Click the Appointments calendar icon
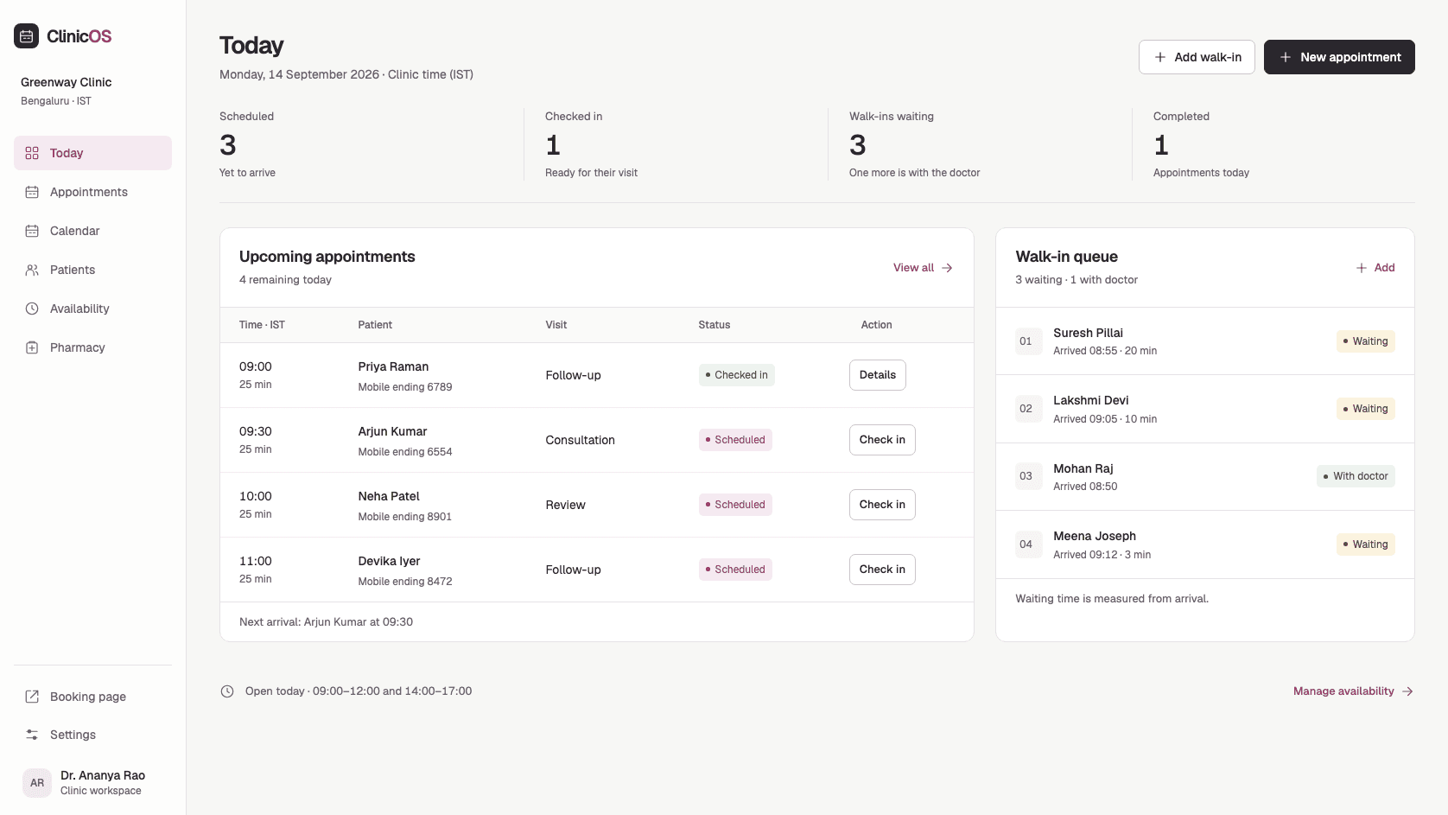 coord(32,192)
